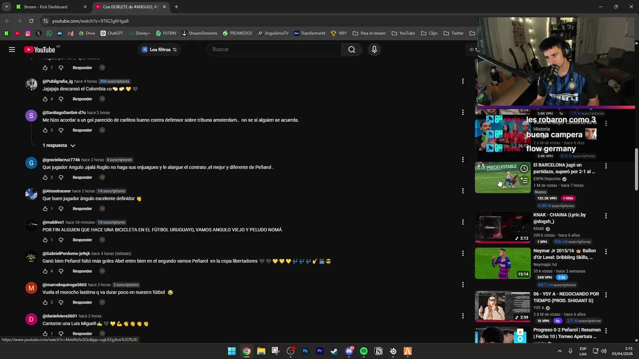
Task: Reply to @SantiagoSantini-d7u's comment
Action: [82, 130]
